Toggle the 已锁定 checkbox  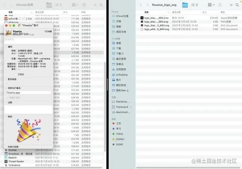[x=16, y=74]
